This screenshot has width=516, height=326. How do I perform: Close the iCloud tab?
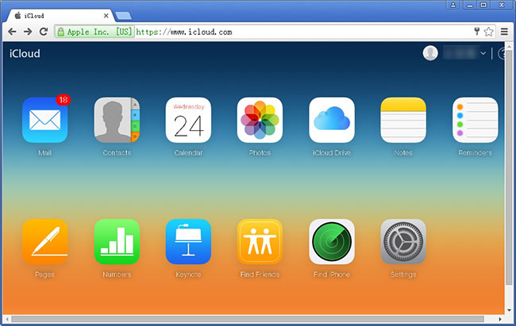(x=106, y=16)
